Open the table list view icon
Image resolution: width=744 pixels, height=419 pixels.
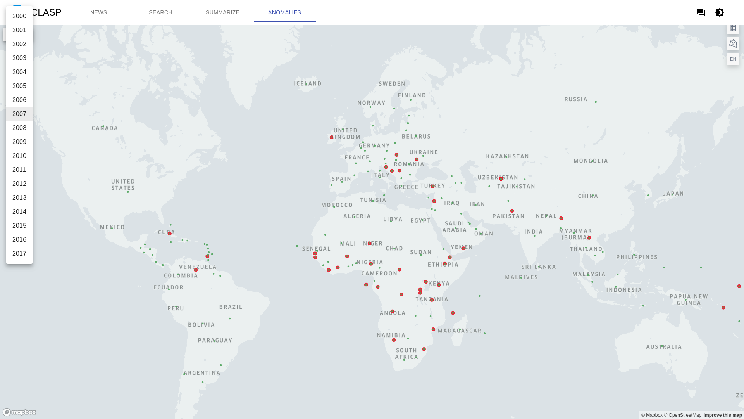point(733,28)
